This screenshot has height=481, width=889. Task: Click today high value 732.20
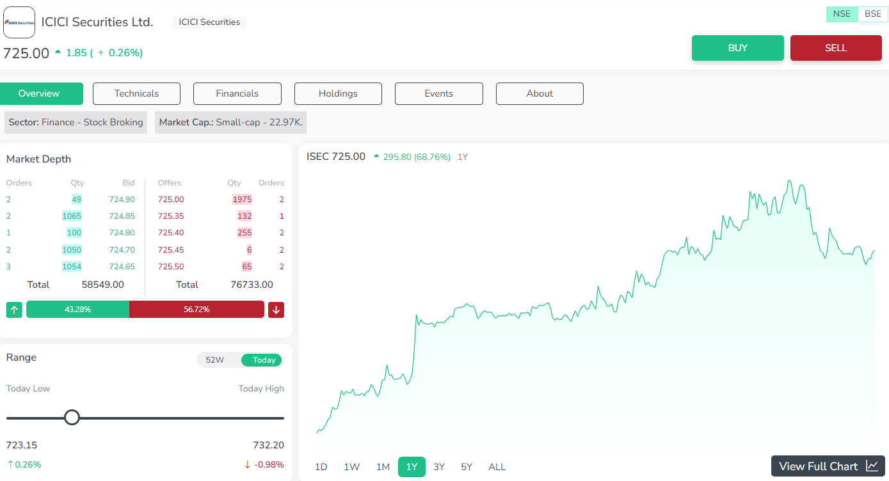269,445
